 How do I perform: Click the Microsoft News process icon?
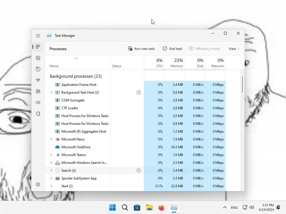(x=58, y=139)
